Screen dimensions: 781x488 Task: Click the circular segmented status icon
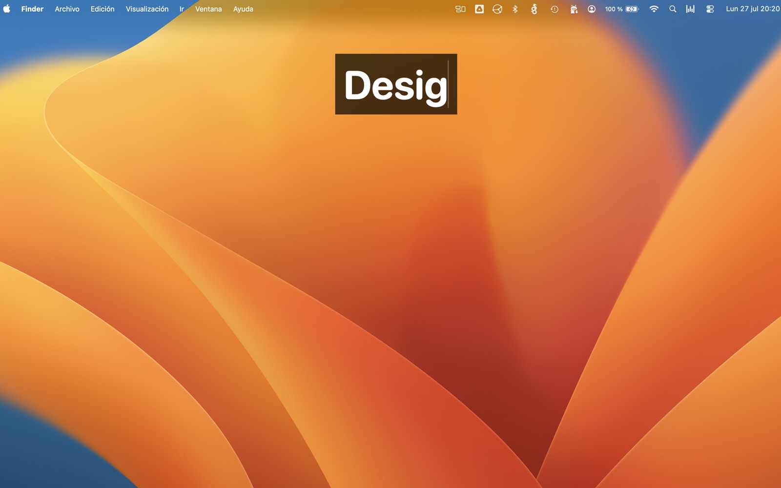[497, 9]
